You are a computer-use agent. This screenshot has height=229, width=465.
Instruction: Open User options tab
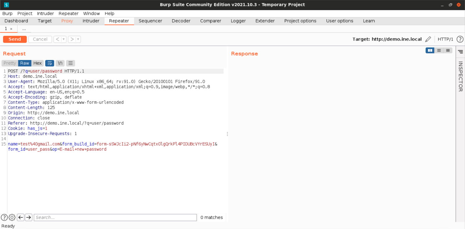tap(340, 21)
